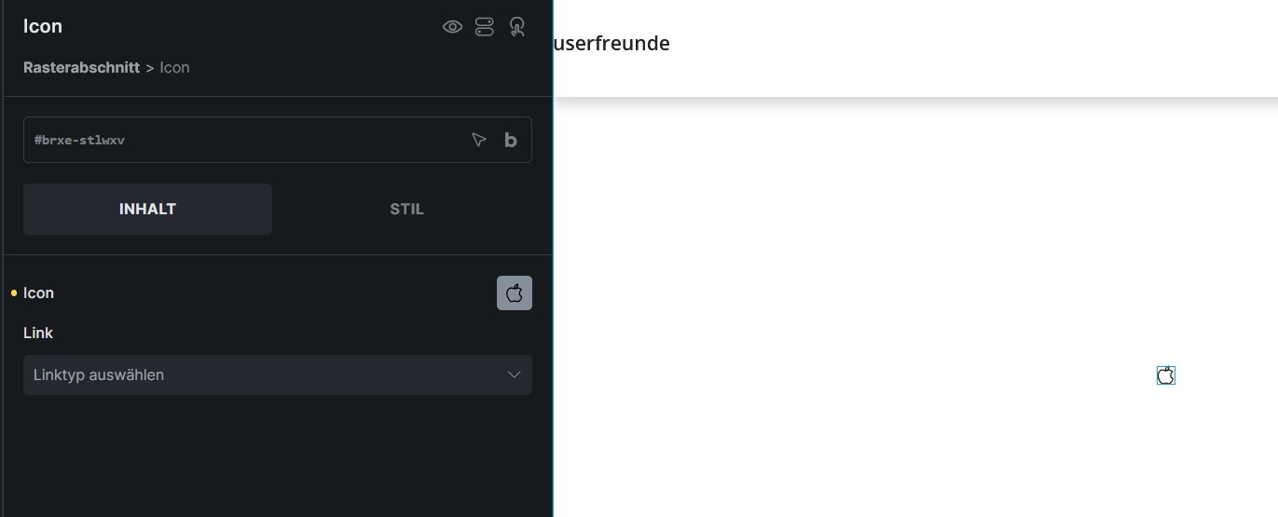This screenshot has width=1278, height=517.
Task: Click the breadcrumb ">" separator
Action: coord(150,67)
